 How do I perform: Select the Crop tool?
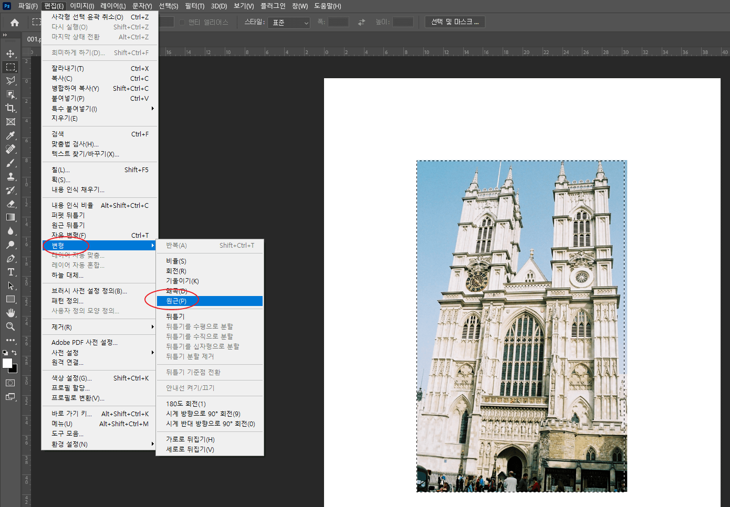click(11, 108)
